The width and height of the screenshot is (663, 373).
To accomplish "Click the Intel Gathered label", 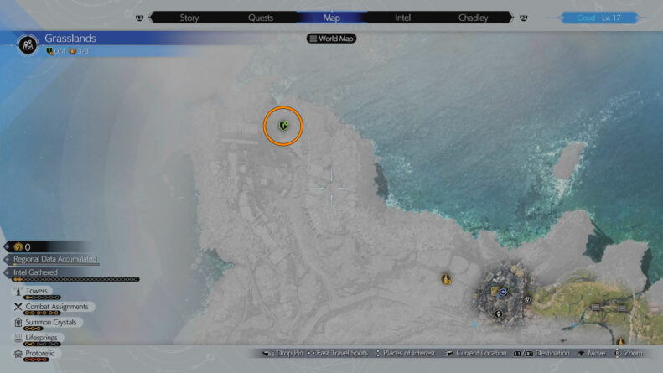I will (x=35, y=272).
